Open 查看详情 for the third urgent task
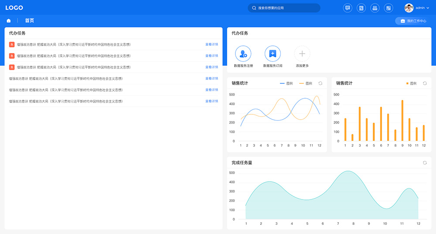Image resolution: width=436 pixels, height=234 pixels. coord(211,67)
